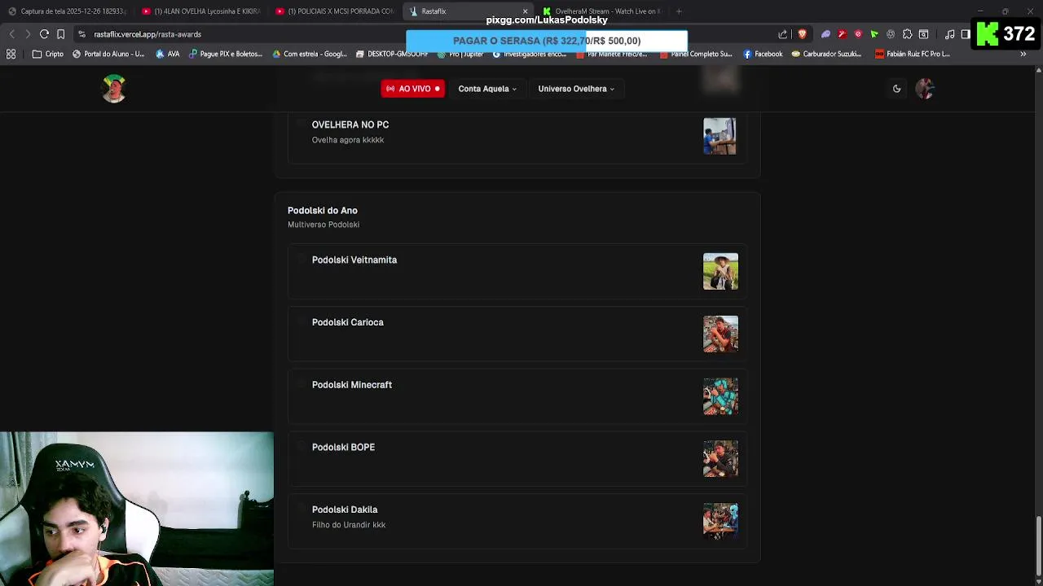Click the Multiverso Podolski subtitle
Viewport: 1043px width, 586px height.
tap(323, 225)
